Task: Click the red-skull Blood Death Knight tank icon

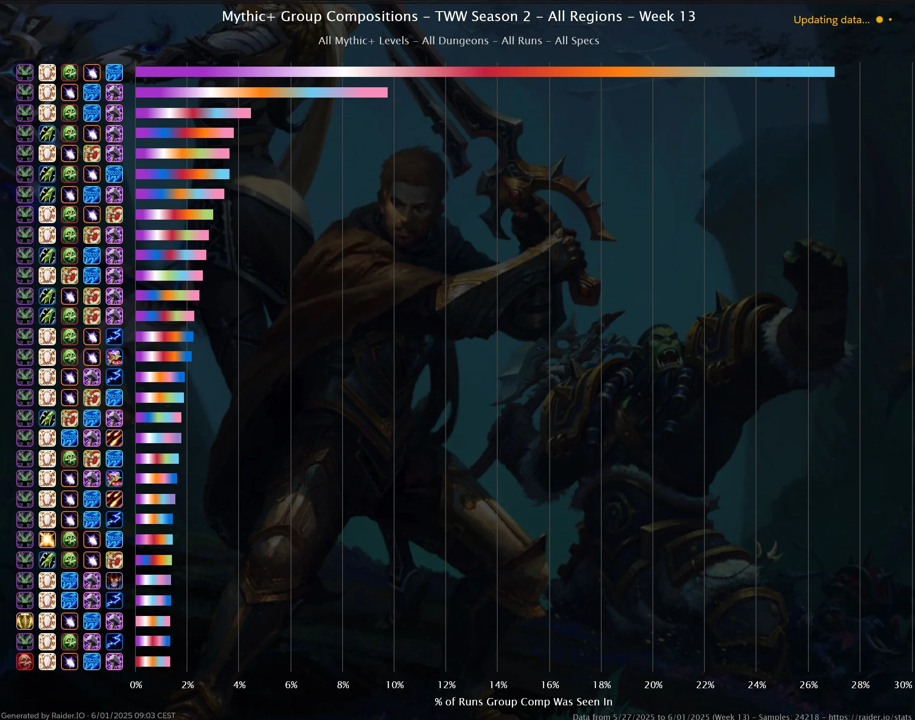Action: 25,662
